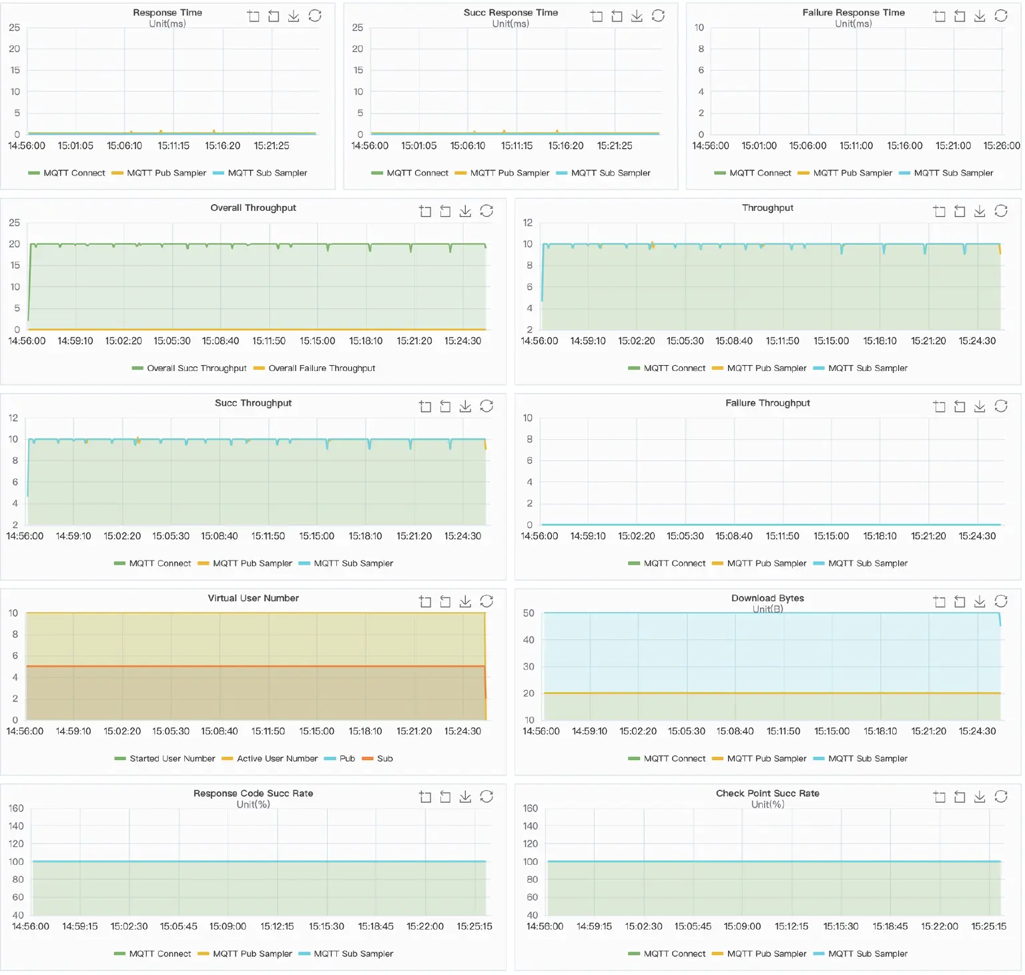Image resolution: width=1025 pixels, height=975 pixels.
Task: Download the Response Code Succ Rate chart
Action: tap(465, 796)
